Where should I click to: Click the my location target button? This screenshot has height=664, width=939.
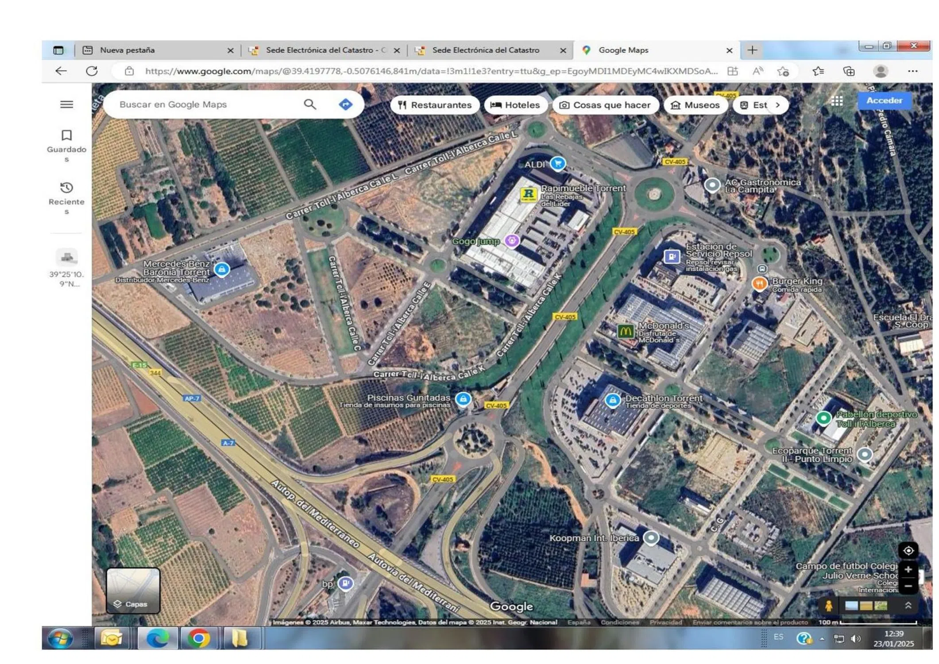(908, 551)
